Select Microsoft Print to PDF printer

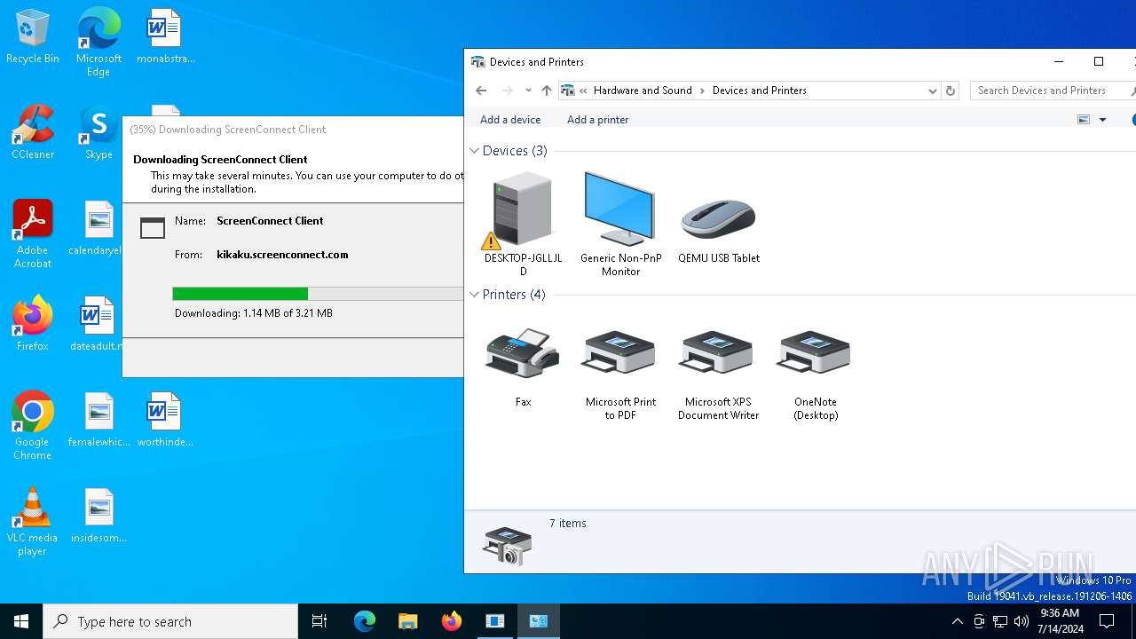(x=620, y=373)
